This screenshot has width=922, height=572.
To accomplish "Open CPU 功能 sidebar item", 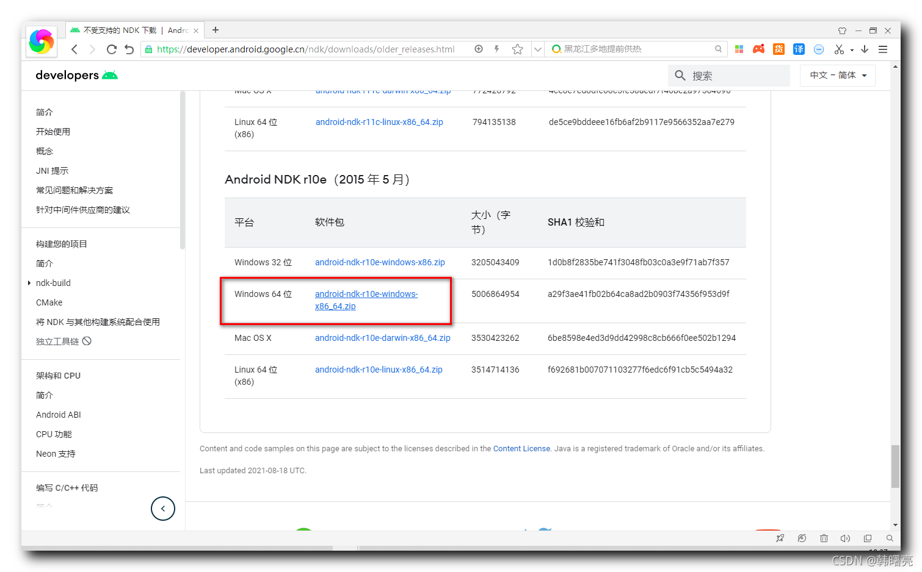I will point(54,434).
